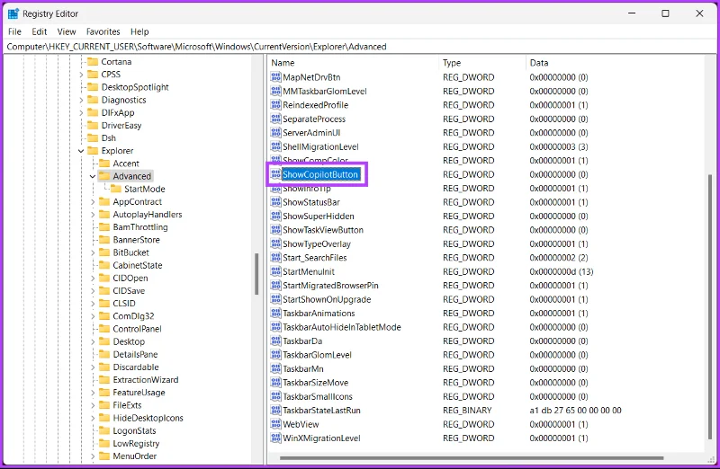The height and width of the screenshot is (469, 720).
Task: Expand the AutoplayHandlers key
Action: (93, 215)
